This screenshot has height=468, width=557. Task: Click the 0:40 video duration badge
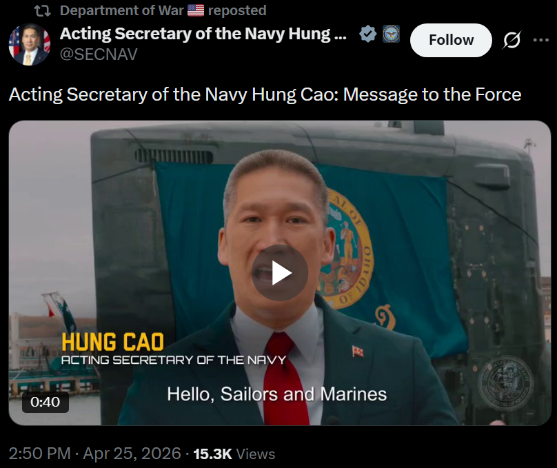pyautogui.click(x=45, y=402)
